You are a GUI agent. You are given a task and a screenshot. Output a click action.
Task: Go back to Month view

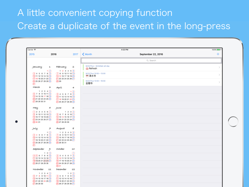[87, 54]
